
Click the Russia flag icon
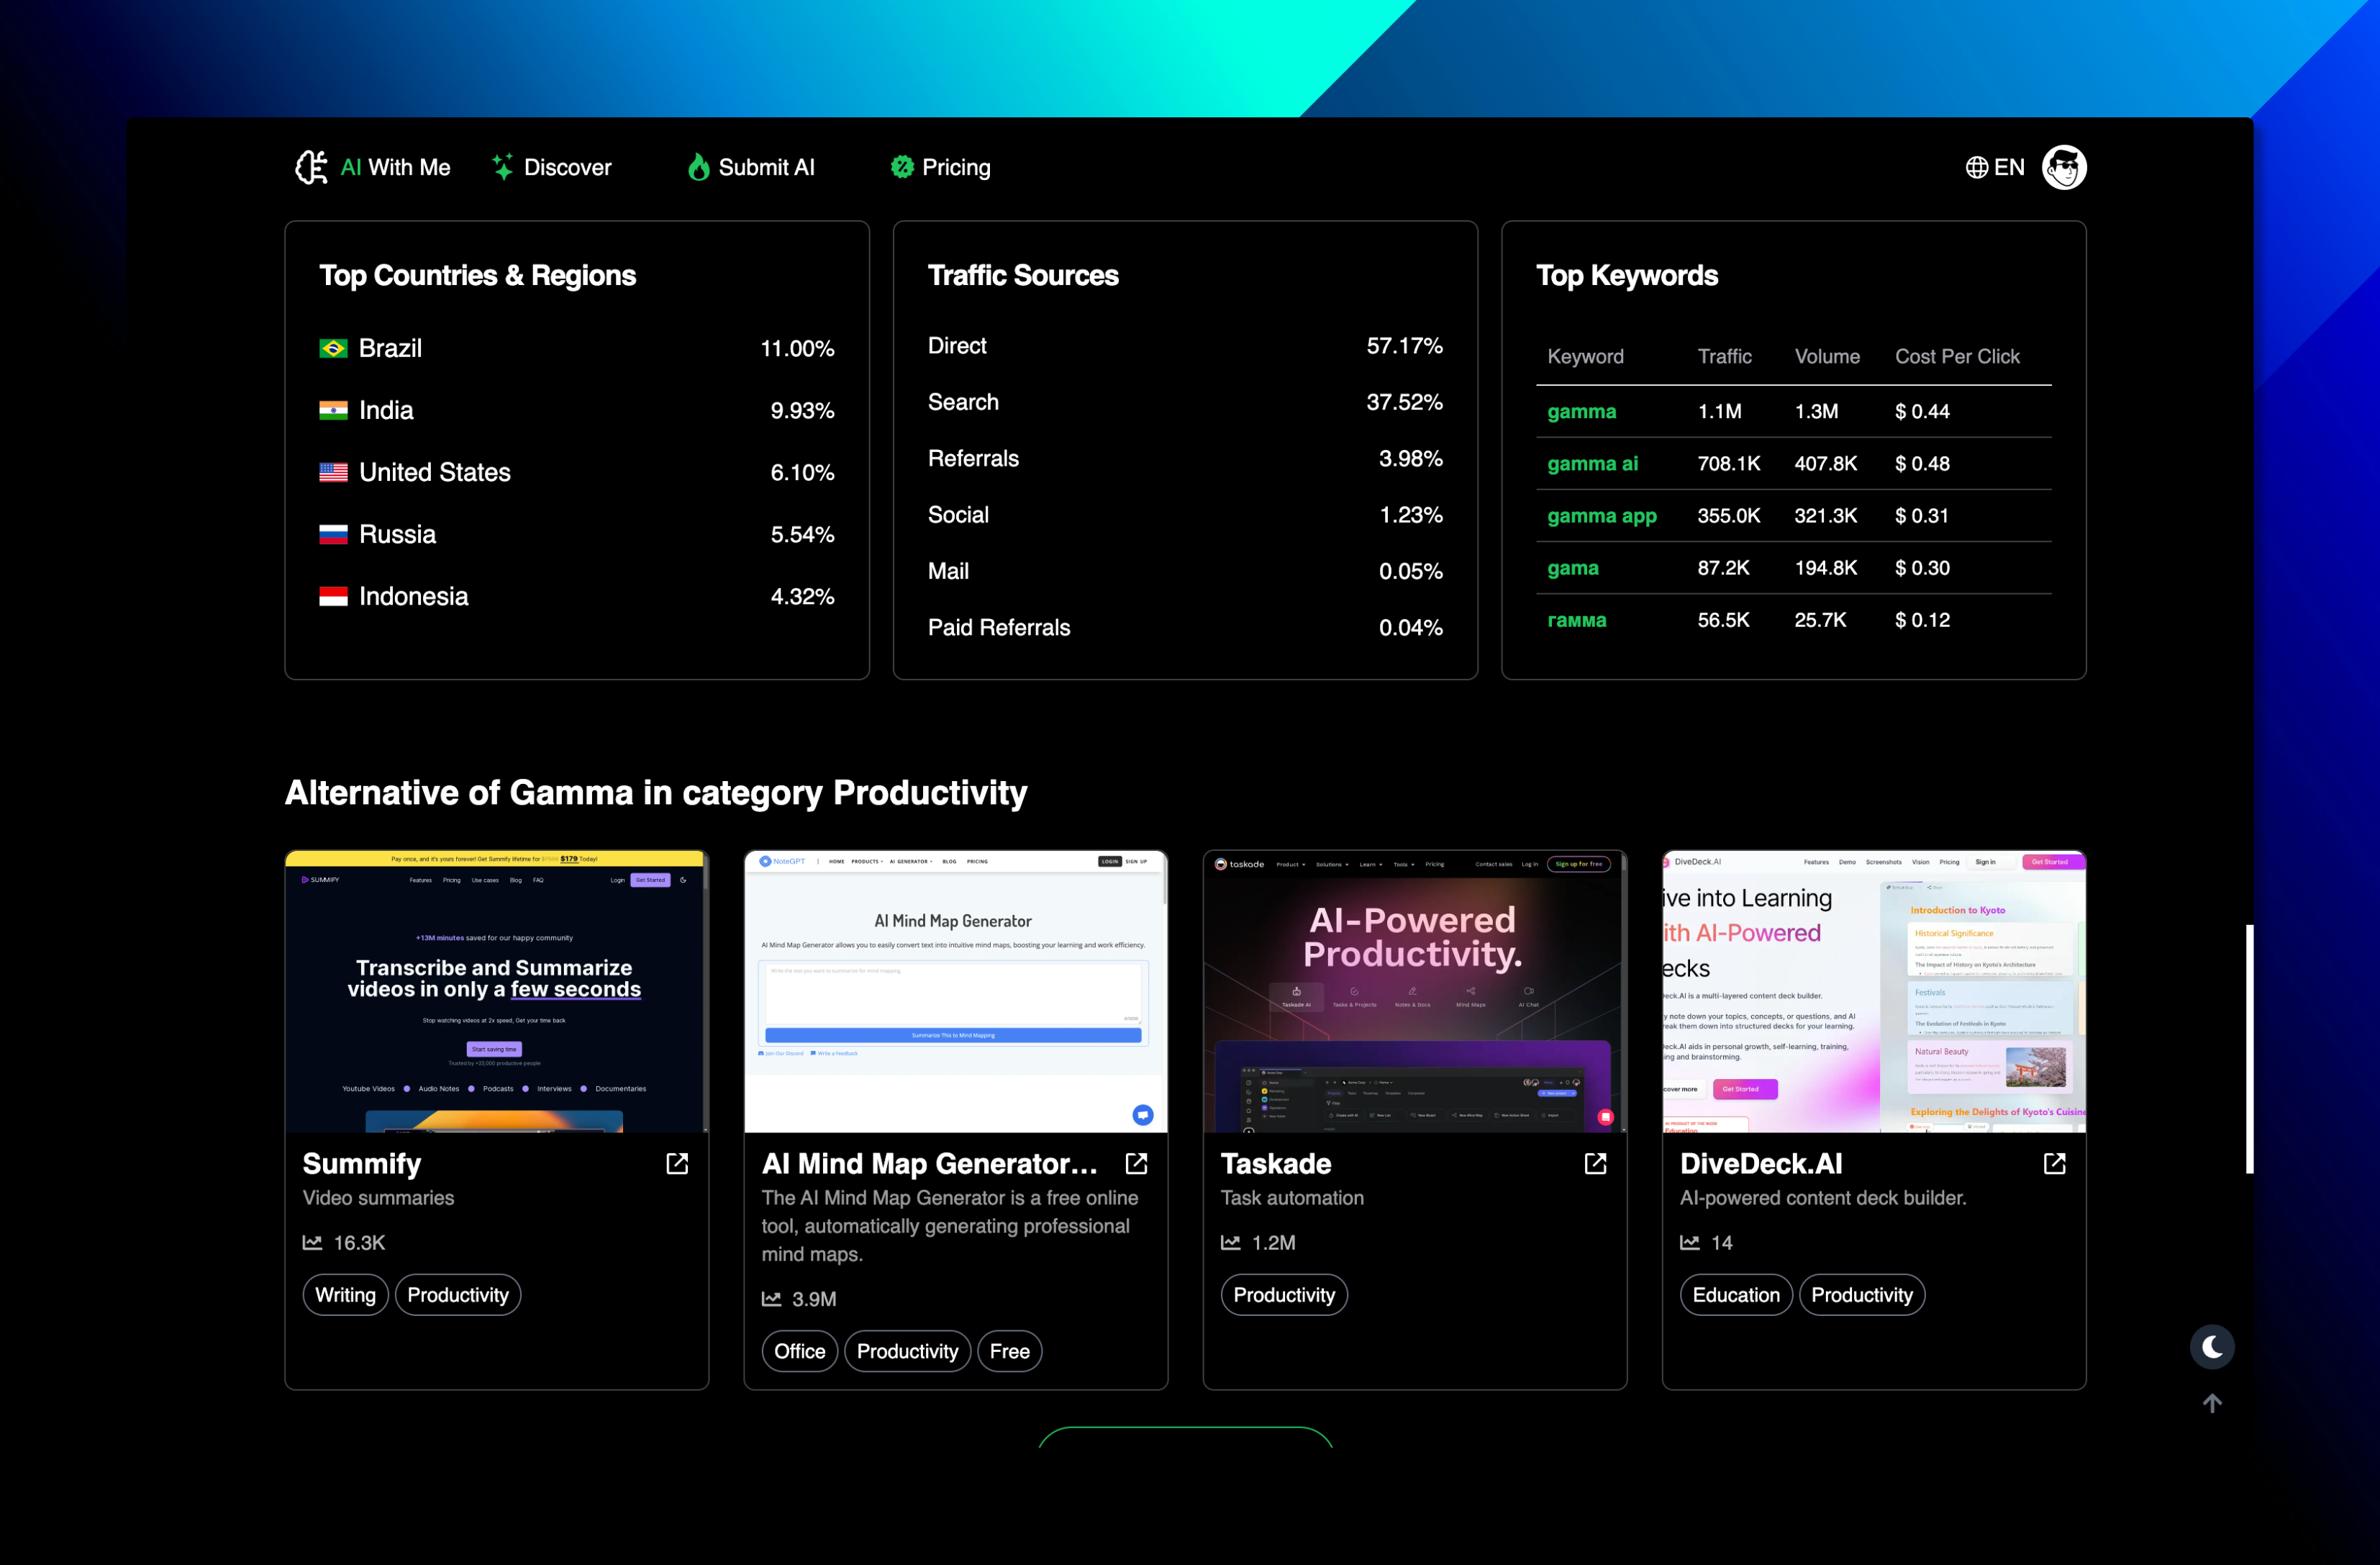333,534
